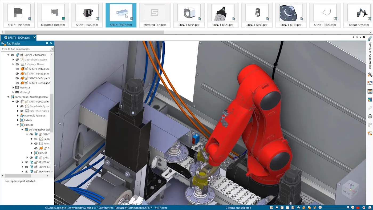Go to the next document tab arrow

357,37
